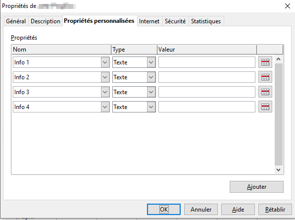Remove the Info 1 property row
The image size is (295, 220).
coord(265,62)
